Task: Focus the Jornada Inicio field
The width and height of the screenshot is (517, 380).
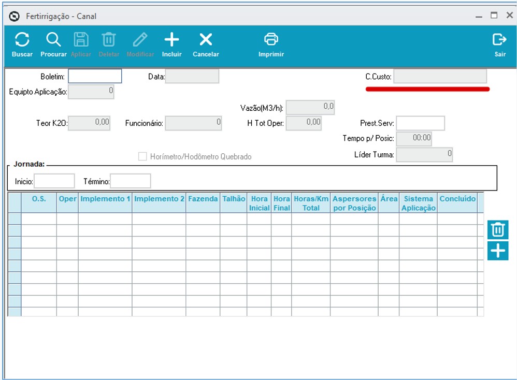Action: (x=54, y=181)
